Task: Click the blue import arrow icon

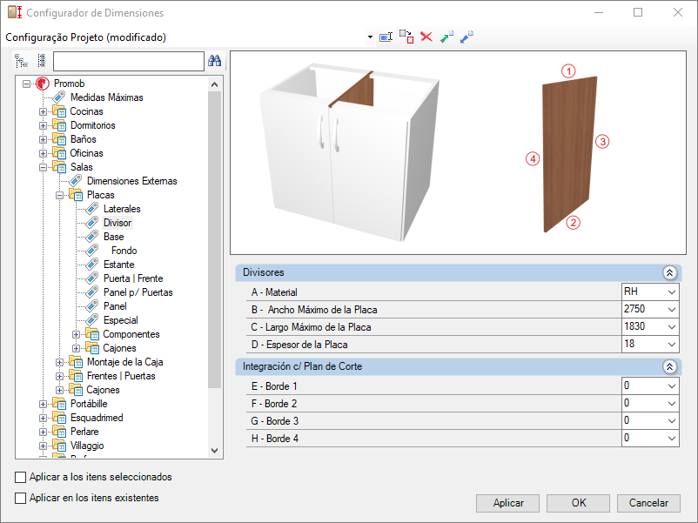Action: 466,37
